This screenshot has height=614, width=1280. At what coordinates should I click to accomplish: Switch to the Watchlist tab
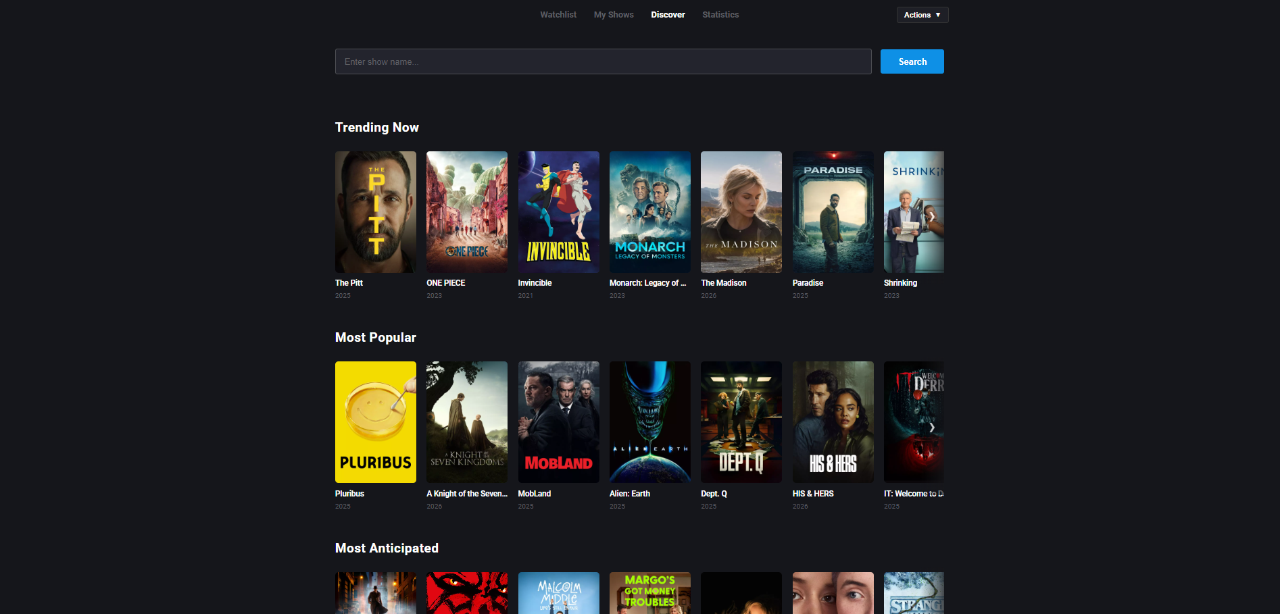558,15
